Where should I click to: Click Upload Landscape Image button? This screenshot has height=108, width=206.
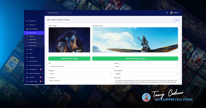135,59
